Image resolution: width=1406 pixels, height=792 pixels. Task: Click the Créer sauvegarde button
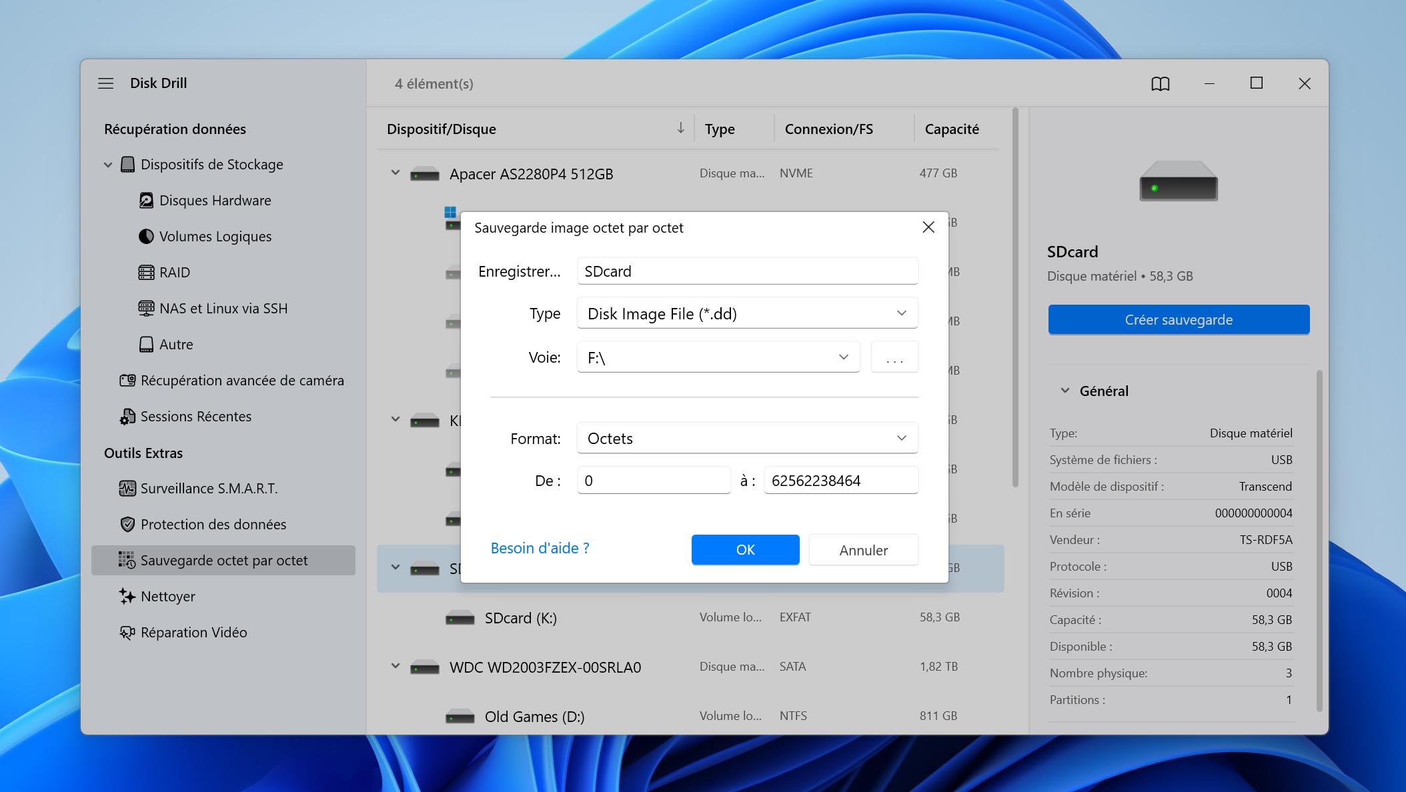tap(1179, 320)
